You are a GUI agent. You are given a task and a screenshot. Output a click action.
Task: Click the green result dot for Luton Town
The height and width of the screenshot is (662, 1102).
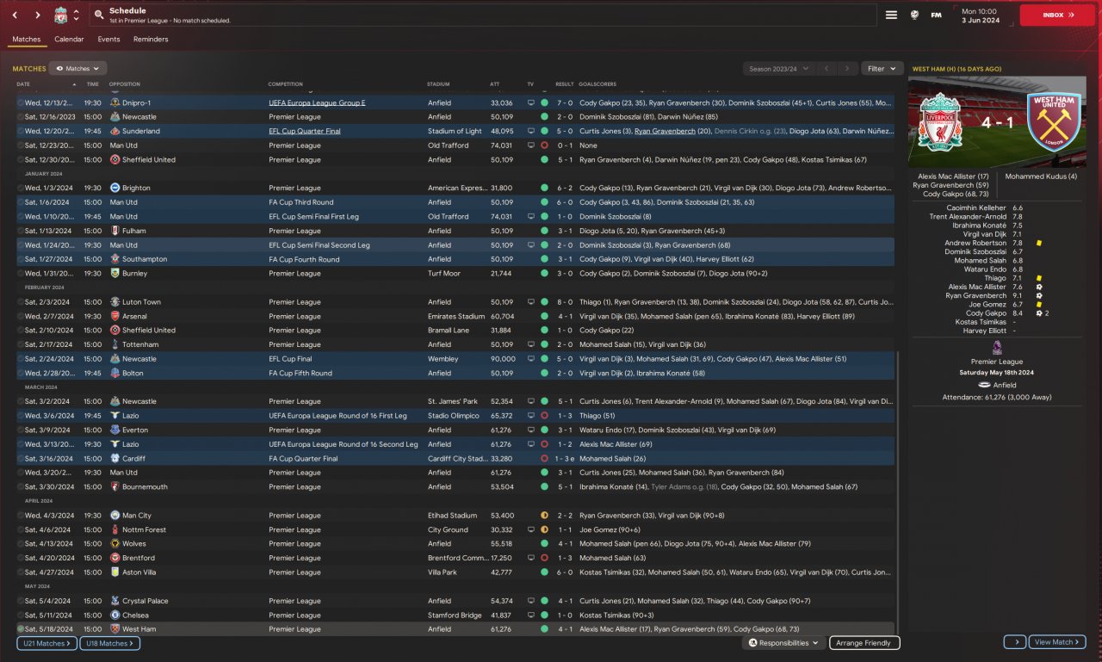(x=544, y=302)
